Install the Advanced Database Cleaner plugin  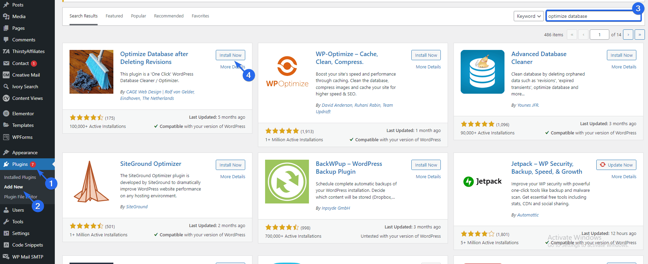621,55
